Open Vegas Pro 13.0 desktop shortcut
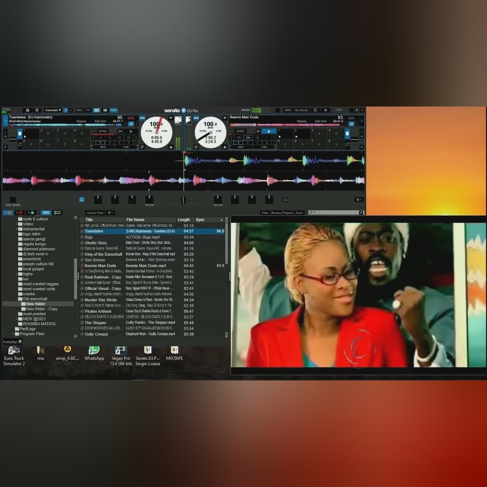487x487 pixels. tap(121, 356)
